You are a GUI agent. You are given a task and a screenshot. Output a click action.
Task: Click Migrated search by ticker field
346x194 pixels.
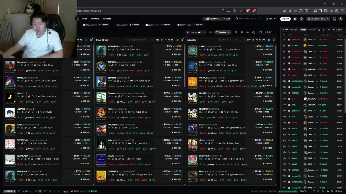(x=229, y=40)
